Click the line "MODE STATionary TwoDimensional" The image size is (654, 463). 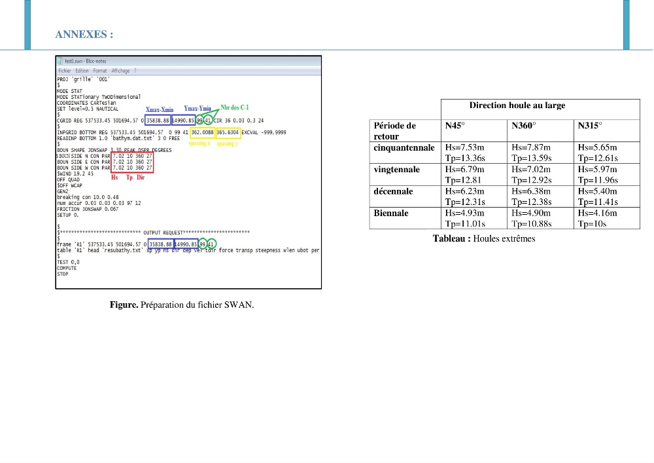pos(99,97)
